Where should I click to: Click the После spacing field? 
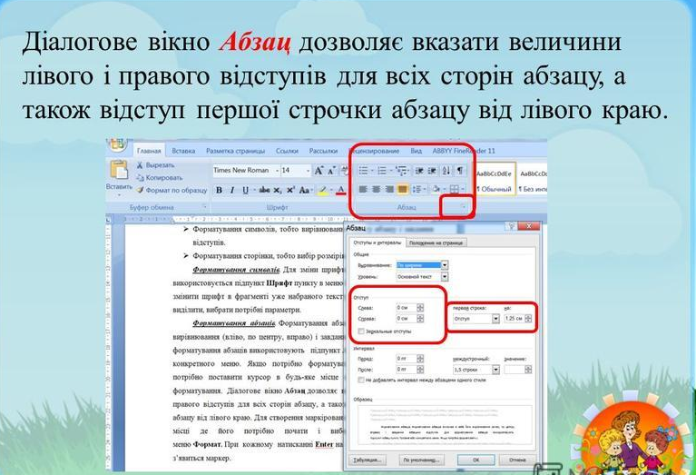pos(407,370)
